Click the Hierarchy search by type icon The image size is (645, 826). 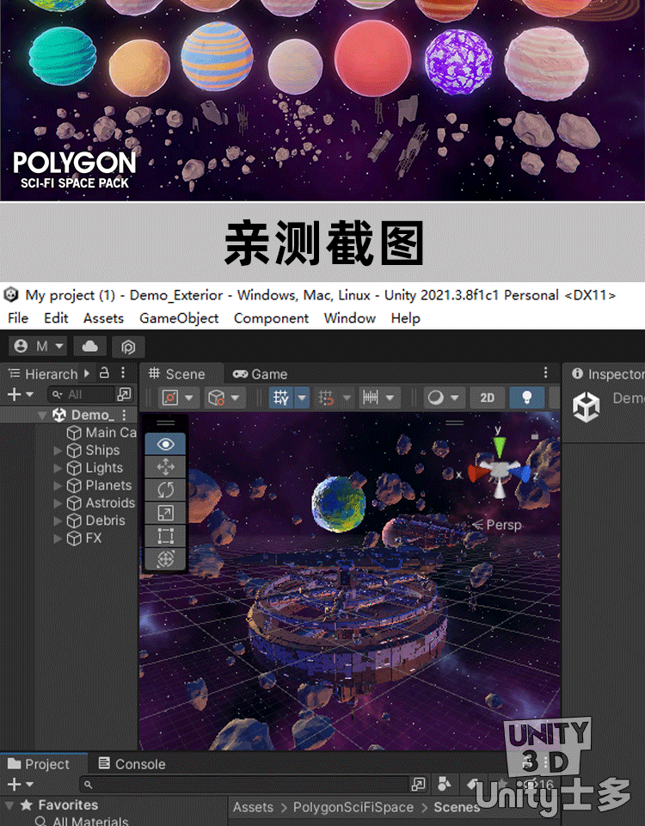tap(124, 394)
